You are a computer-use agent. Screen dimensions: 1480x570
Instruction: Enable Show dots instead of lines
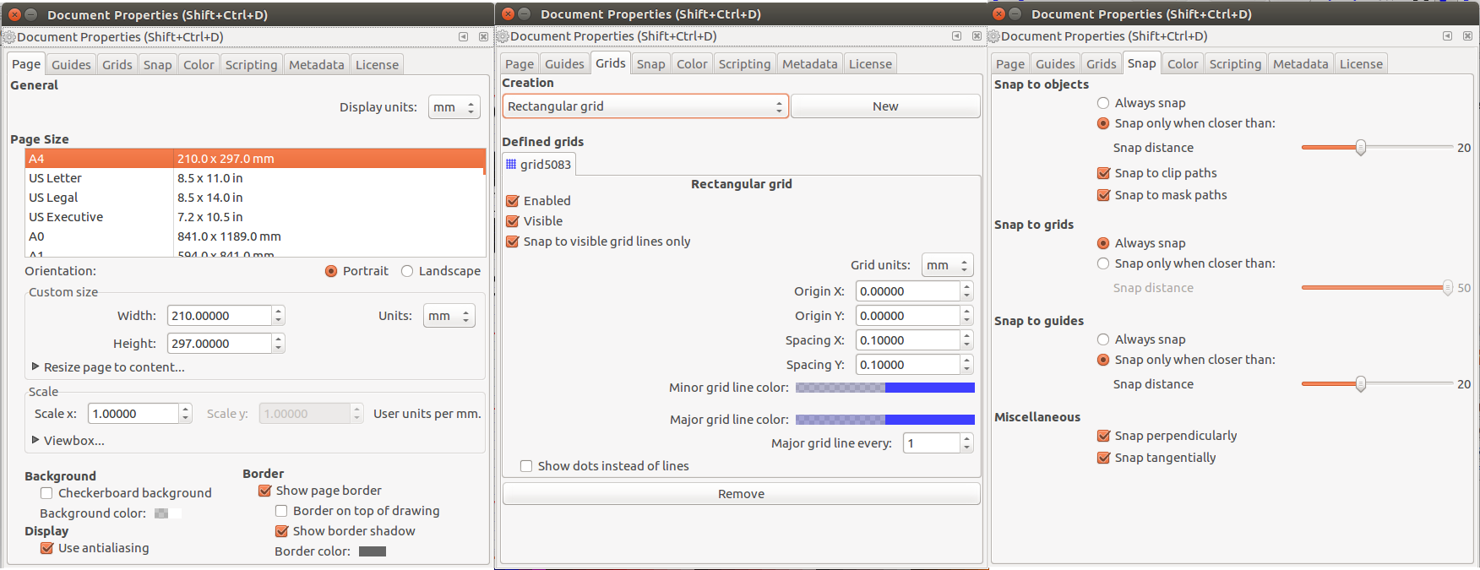pos(526,466)
